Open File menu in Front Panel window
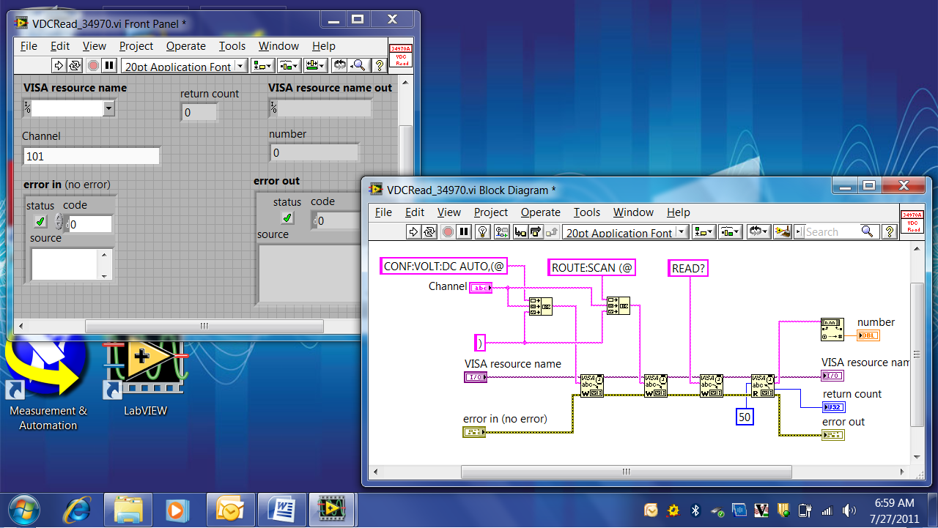938x528 pixels. [x=29, y=45]
